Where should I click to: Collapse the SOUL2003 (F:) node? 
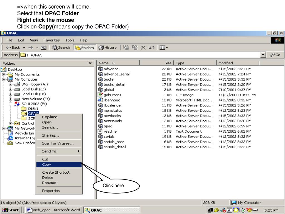coord(11,104)
